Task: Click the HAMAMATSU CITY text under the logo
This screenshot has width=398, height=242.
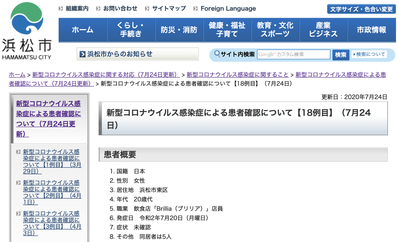Action: [x=27, y=57]
